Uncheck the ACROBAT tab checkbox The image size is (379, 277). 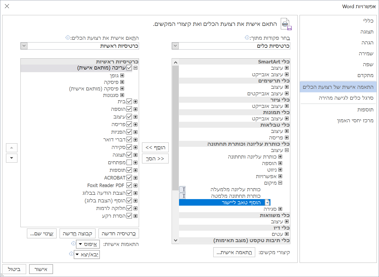[x=129, y=177]
